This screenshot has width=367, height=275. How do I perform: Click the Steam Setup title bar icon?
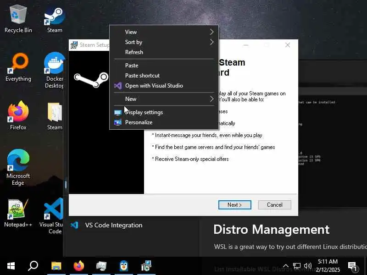(x=74, y=44)
